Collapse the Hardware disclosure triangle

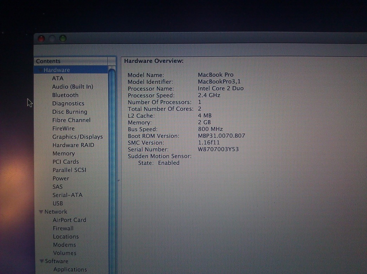coord(40,70)
